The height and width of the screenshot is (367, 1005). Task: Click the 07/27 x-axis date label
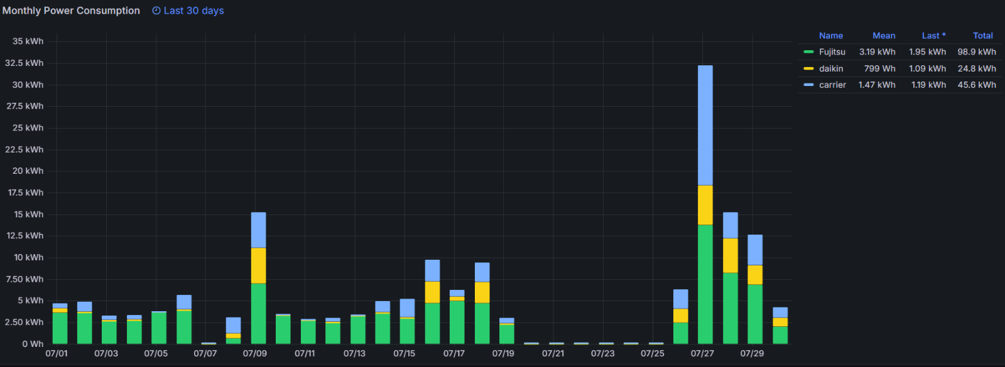[x=702, y=354]
